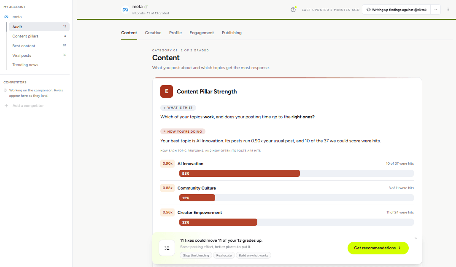Select the Content tab

[x=129, y=33]
